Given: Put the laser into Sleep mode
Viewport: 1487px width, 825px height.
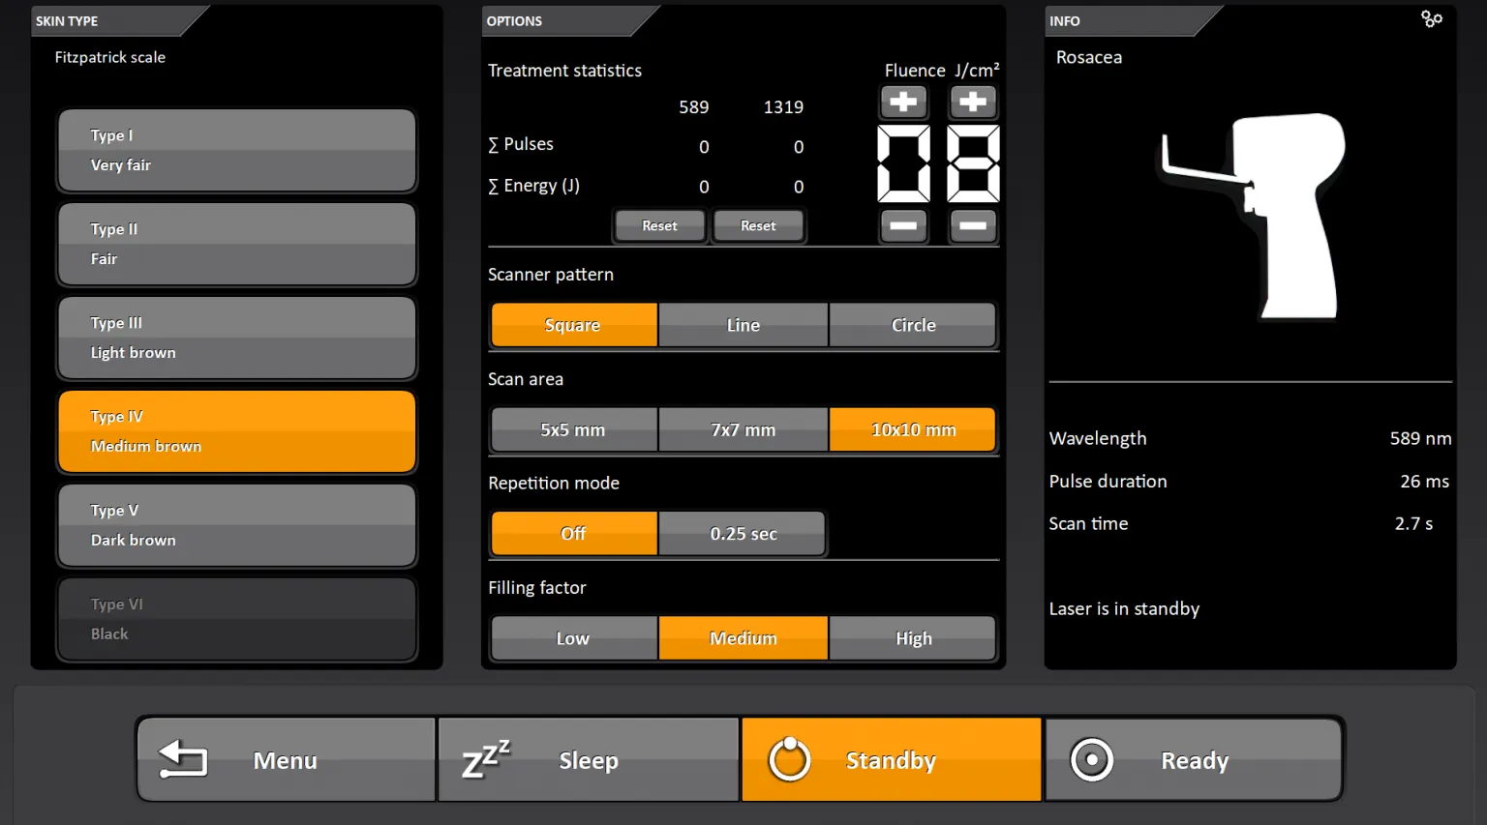Looking at the screenshot, I should pos(589,760).
